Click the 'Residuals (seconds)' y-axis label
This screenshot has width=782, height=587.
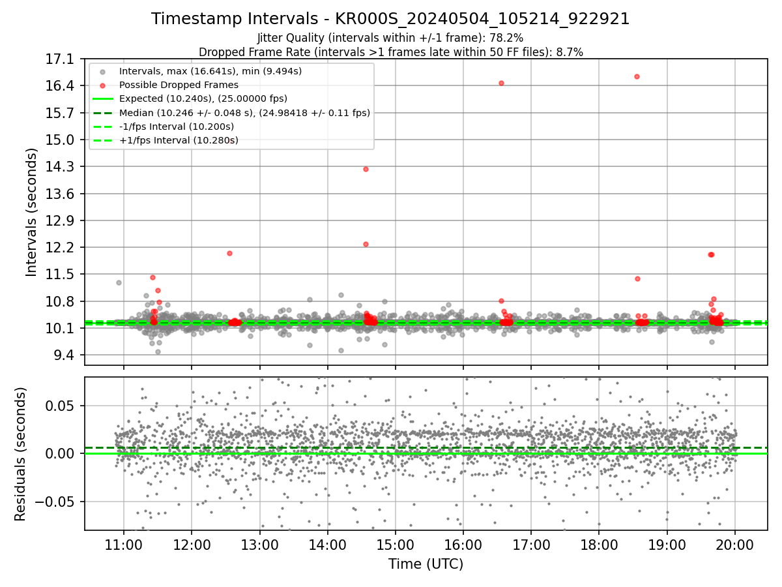coord(20,454)
